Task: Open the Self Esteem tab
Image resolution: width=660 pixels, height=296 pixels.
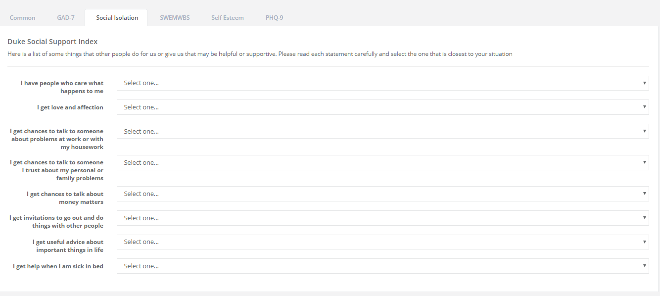Action: (x=228, y=18)
